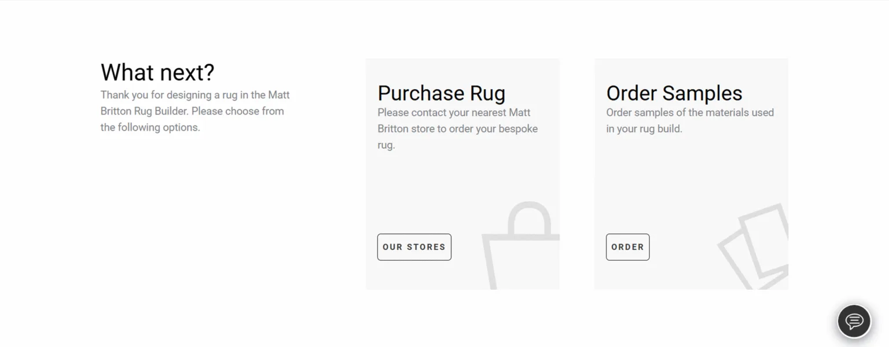Click the trailing "rug." word under Purchase Rug

[386, 145]
